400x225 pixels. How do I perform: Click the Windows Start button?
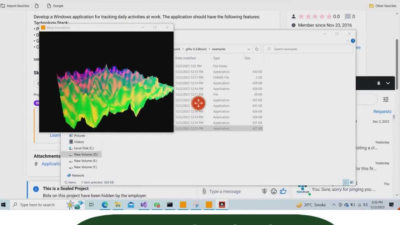3,205
